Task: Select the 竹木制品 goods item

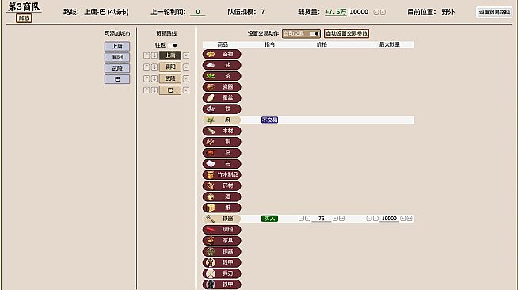Action: click(222, 174)
